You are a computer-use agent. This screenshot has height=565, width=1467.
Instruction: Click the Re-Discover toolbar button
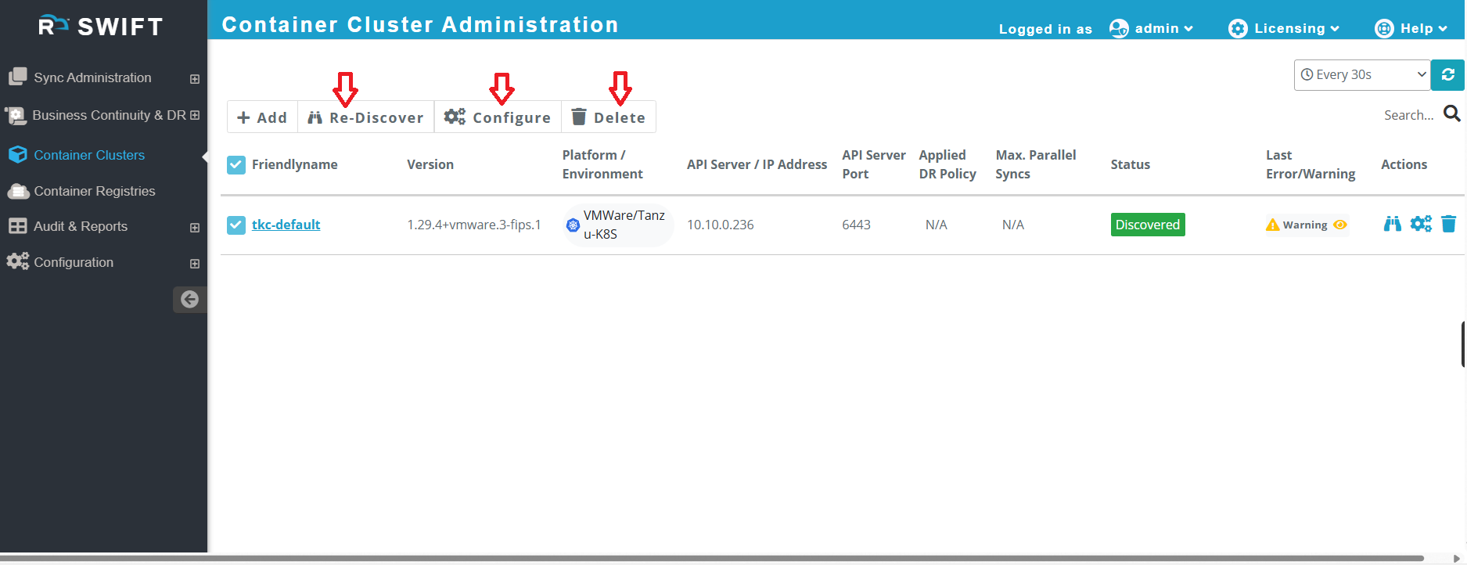365,117
